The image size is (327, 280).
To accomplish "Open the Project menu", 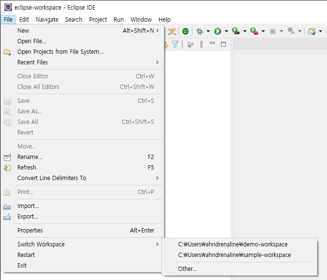I will coord(98,20).
